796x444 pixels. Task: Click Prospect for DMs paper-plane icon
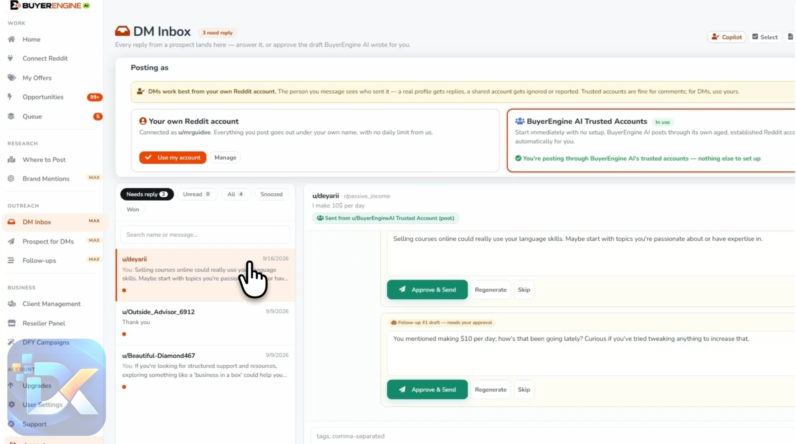pyautogui.click(x=11, y=241)
